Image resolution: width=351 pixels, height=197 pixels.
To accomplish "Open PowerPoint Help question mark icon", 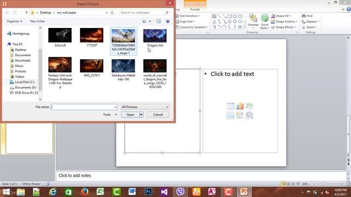I will pyautogui.click(x=349, y=9).
